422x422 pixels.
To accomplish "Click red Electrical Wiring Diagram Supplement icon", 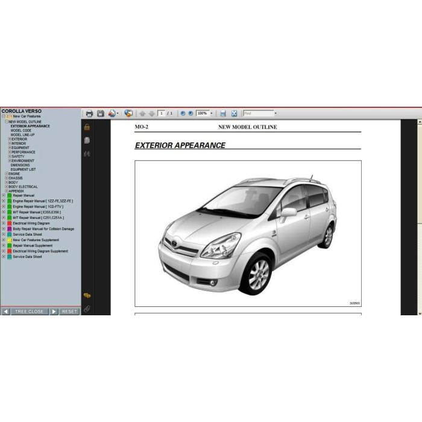I will pyautogui.click(x=10, y=251).
